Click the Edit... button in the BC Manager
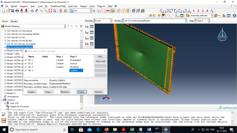This screenshot has height=133, width=237. (101, 56)
